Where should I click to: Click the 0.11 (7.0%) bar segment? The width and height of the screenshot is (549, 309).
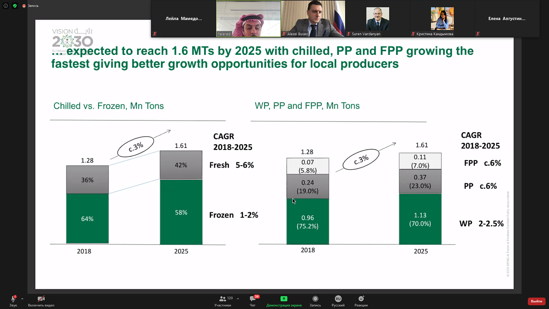click(420, 161)
